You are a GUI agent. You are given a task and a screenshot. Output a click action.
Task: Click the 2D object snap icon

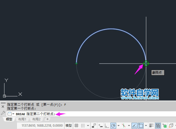[x=141, y=126]
